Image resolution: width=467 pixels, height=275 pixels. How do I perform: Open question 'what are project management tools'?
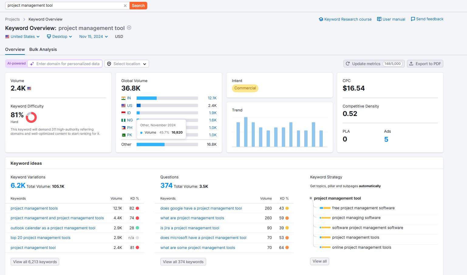[x=192, y=218]
